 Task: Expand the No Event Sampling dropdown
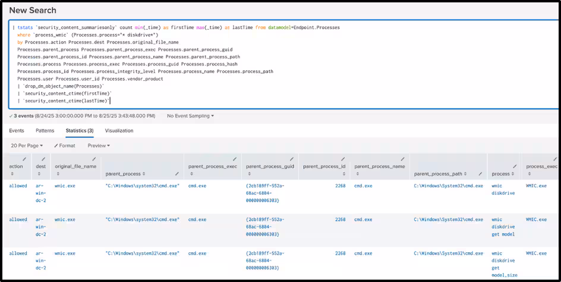(190, 115)
